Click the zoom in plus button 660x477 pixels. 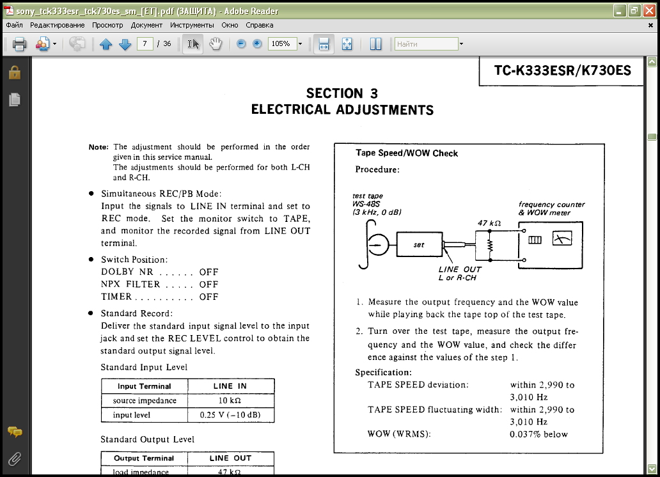point(257,44)
